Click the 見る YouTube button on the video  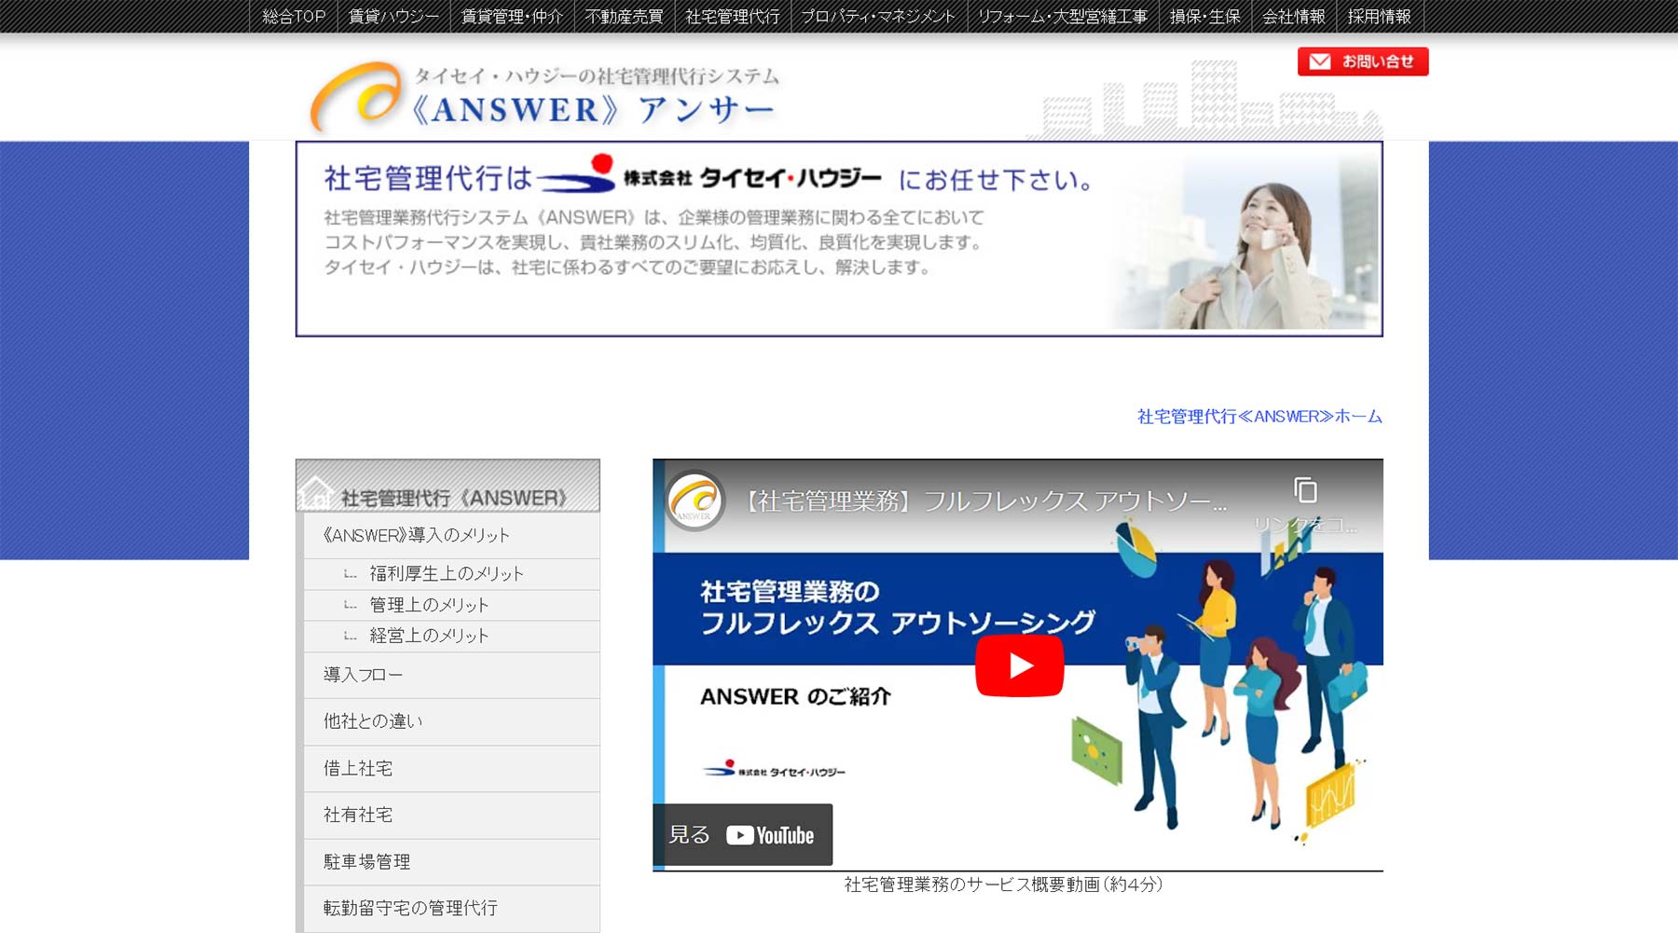pyautogui.click(x=742, y=835)
